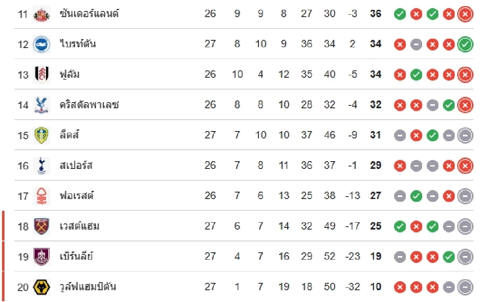Click Crystal Palace's green win form icon
Viewport: 489px width, 302px height.
tap(449, 105)
